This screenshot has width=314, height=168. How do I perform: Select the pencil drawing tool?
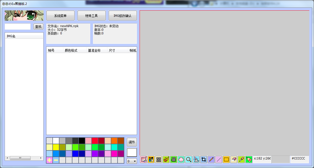211,159
